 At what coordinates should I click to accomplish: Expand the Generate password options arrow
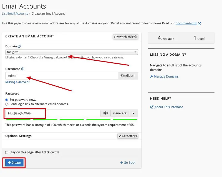133,113
